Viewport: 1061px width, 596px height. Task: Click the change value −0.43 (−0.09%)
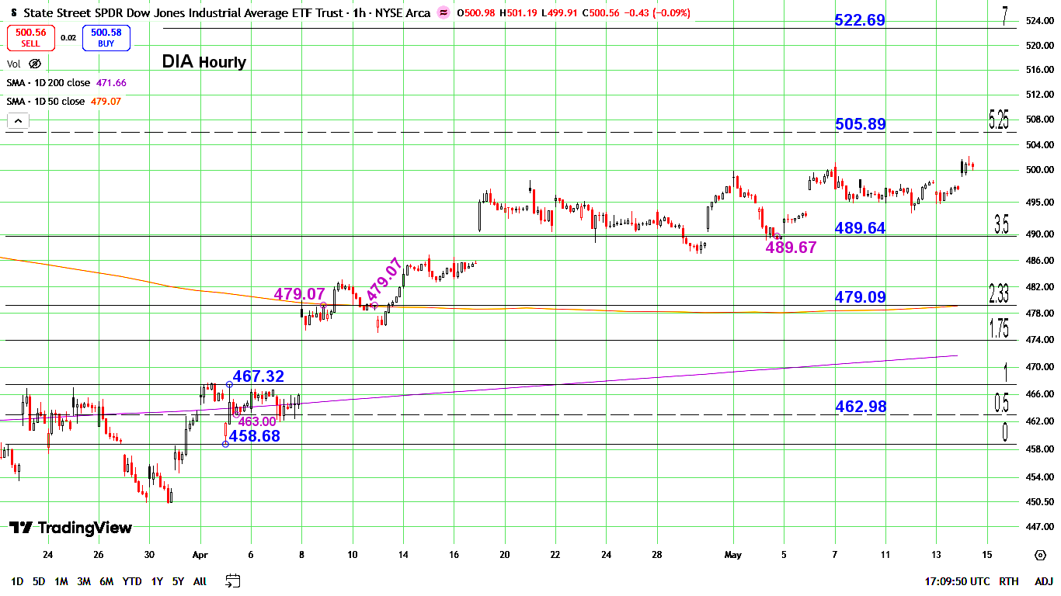(658, 13)
